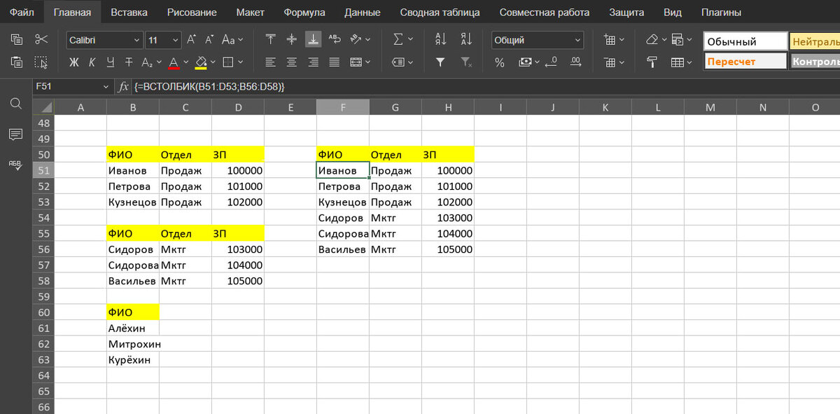Align text to top of cell
Screen dimensions: 840x414
point(270,40)
